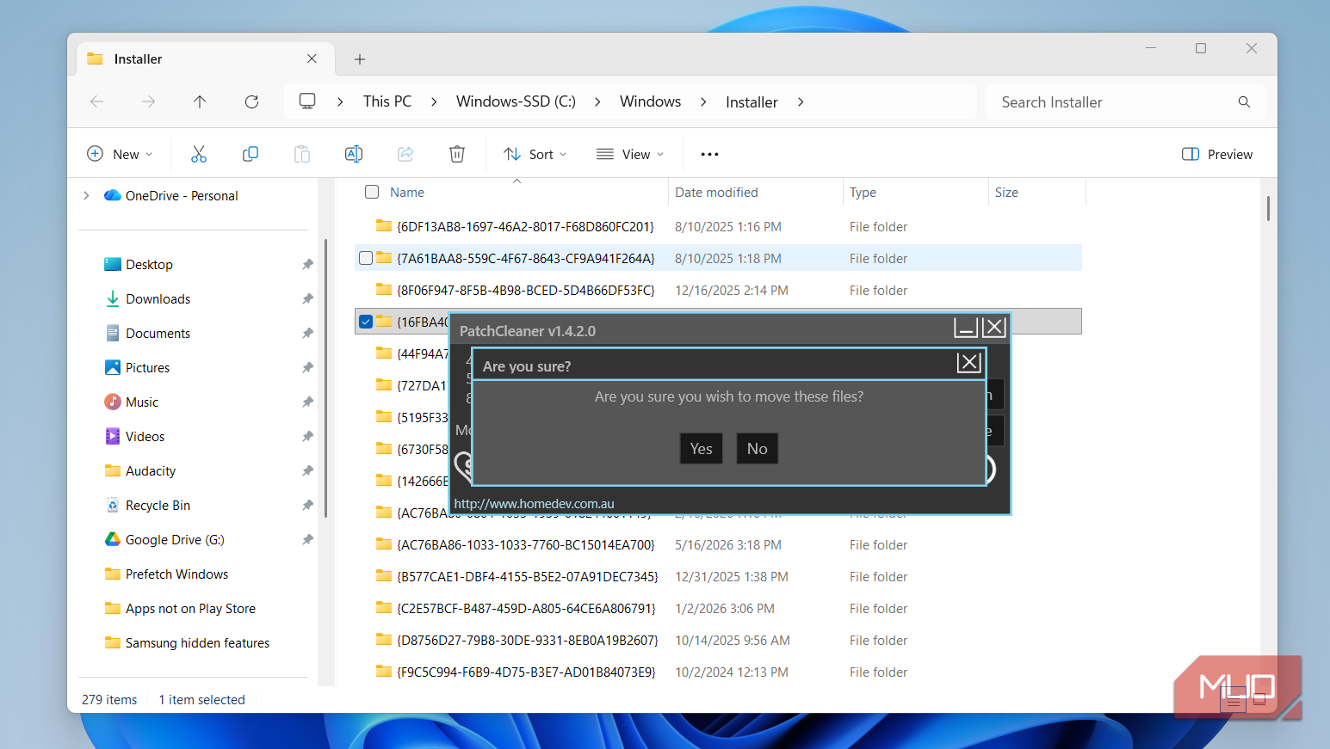Click the Cut scissors icon
Screen dimensions: 1330x749
click(199, 154)
